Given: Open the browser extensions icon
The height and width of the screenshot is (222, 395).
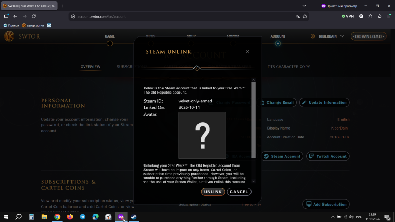Looking at the screenshot, I should 370,16.
